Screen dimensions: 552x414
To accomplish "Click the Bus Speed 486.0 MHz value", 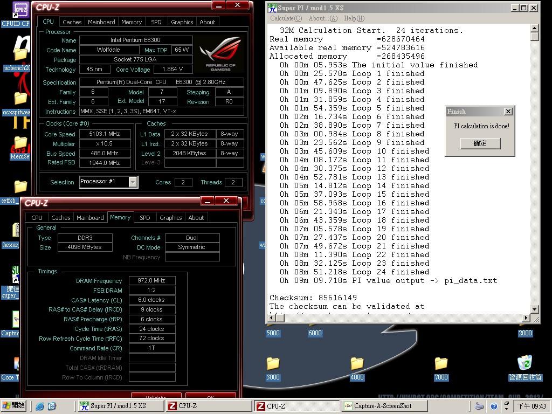I will click(105, 154).
